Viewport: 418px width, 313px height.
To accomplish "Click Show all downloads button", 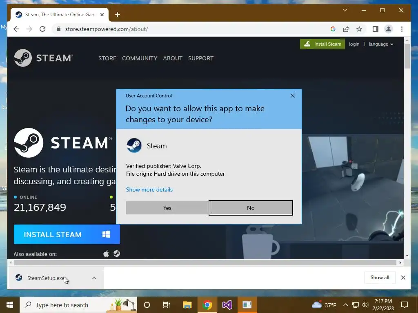I will click(380, 278).
